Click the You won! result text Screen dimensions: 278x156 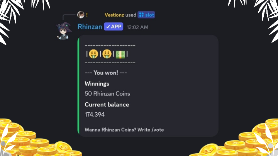point(106,73)
